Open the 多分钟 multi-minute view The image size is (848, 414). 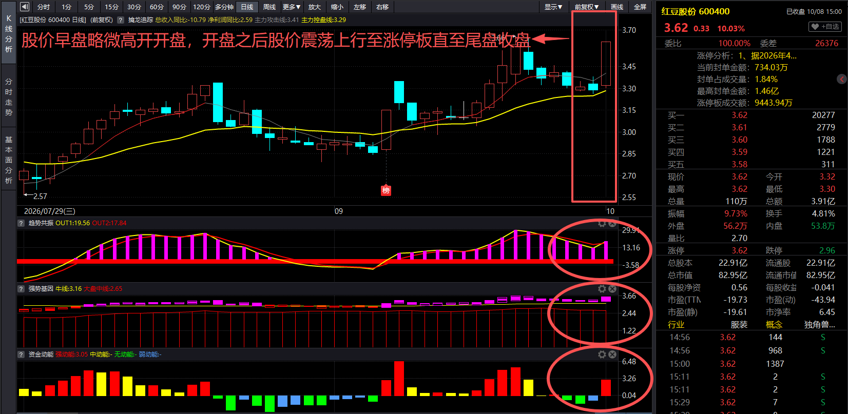(x=224, y=7)
